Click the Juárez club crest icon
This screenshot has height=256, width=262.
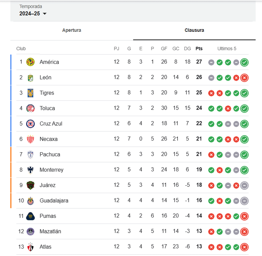tap(30, 185)
